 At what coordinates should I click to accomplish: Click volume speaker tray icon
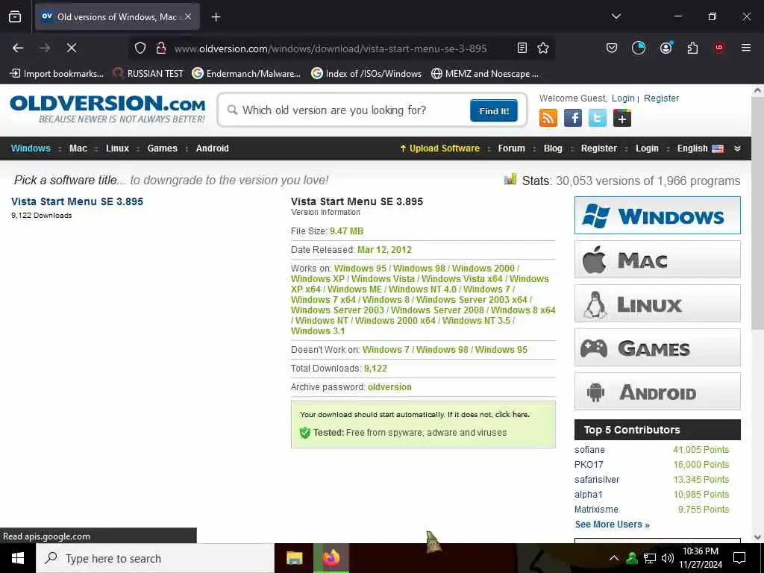668,558
